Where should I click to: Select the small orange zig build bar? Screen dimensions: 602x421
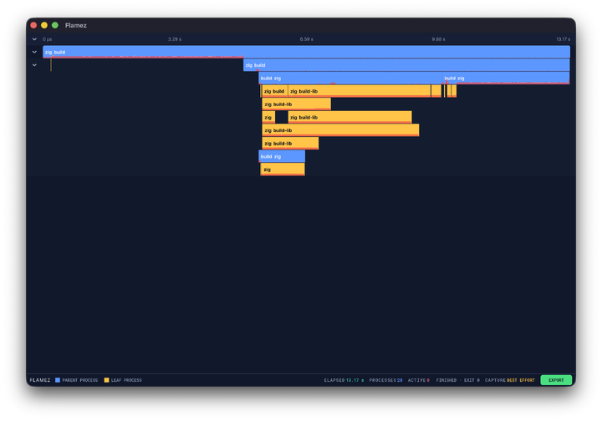tap(275, 91)
